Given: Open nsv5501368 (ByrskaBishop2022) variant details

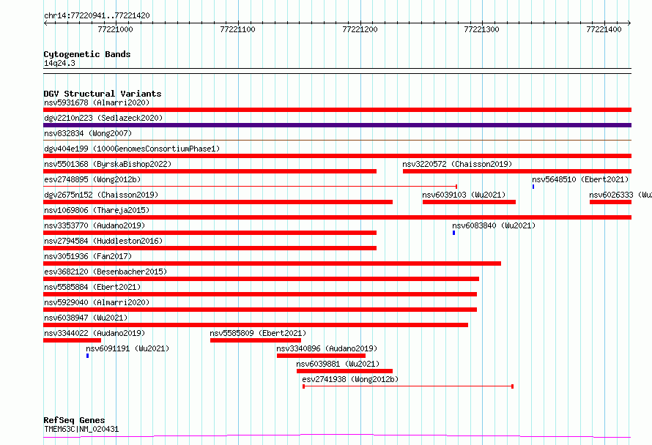Looking at the screenshot, I should (x=108, y=164).
